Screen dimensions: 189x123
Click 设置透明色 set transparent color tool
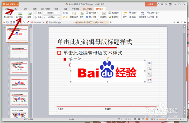point(74,15)
